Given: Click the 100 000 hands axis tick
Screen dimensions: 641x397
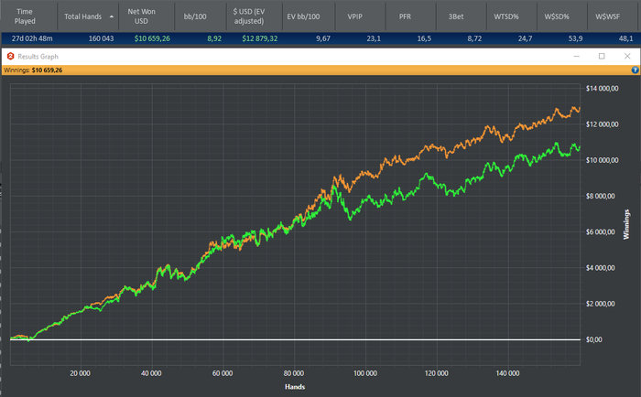Looking at the screenshot, I should pos(365,373).
